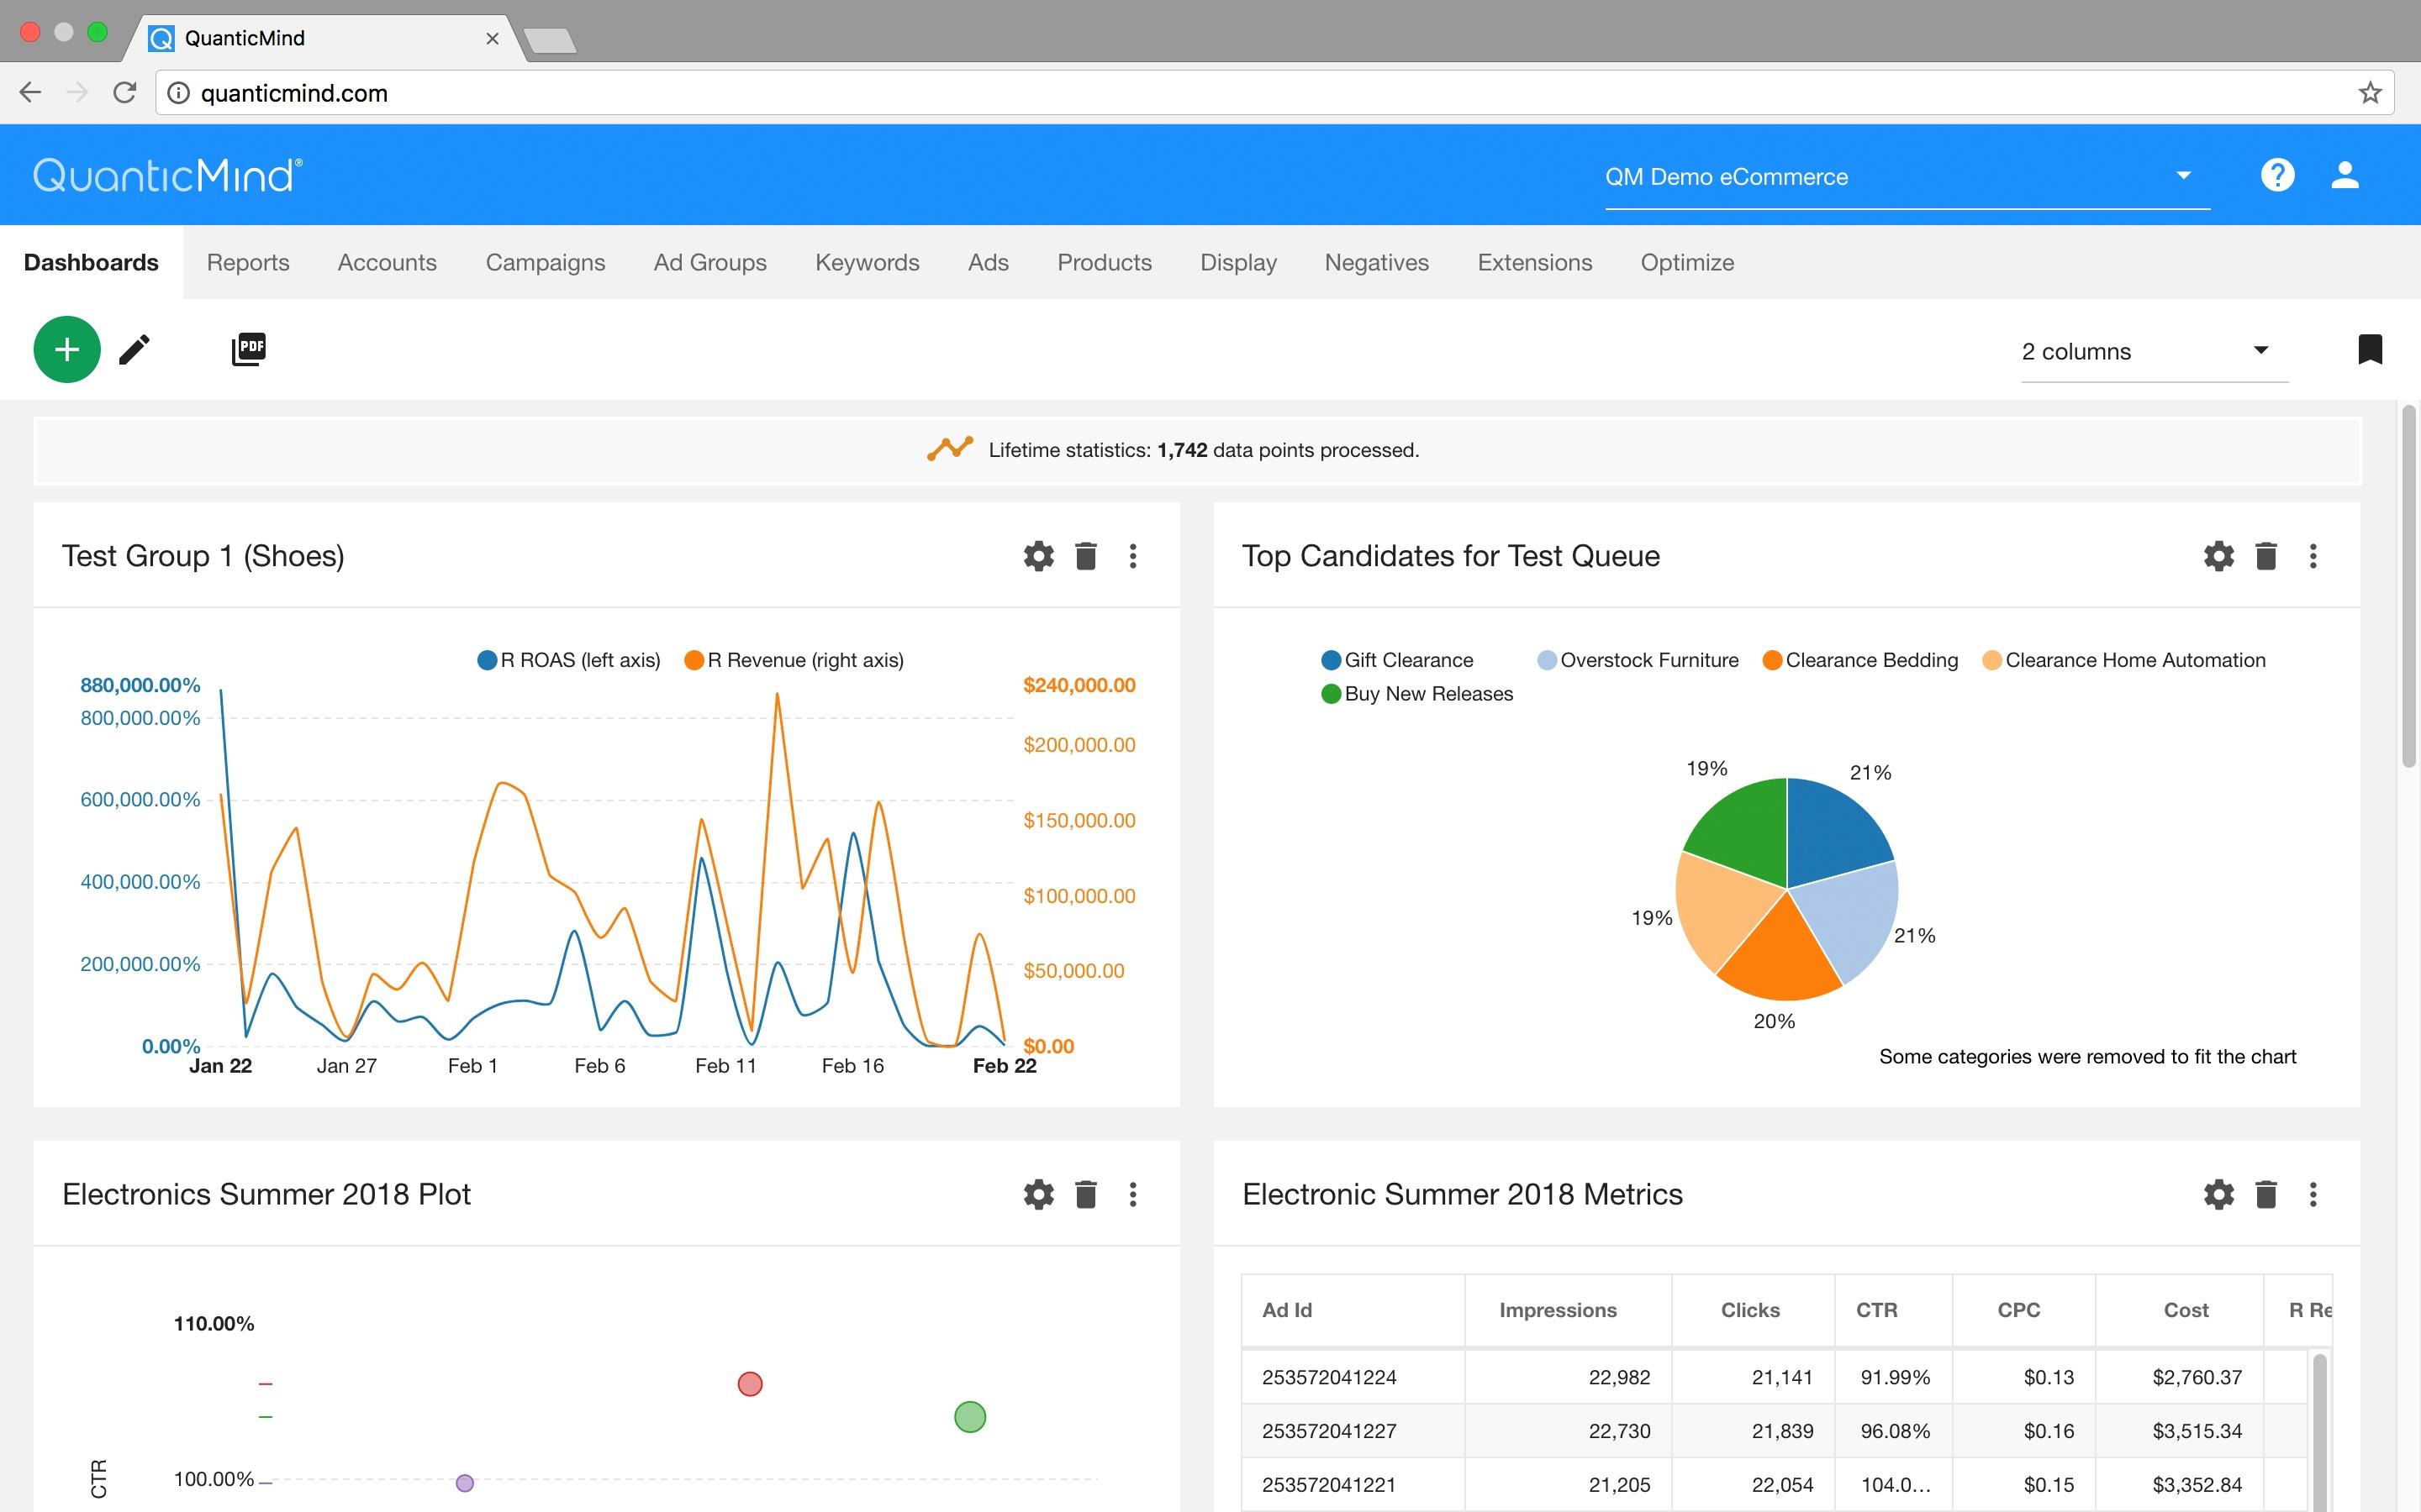Open settings for Test Group 1 chart
Screen dimensions: 2421x1512
1039,556
